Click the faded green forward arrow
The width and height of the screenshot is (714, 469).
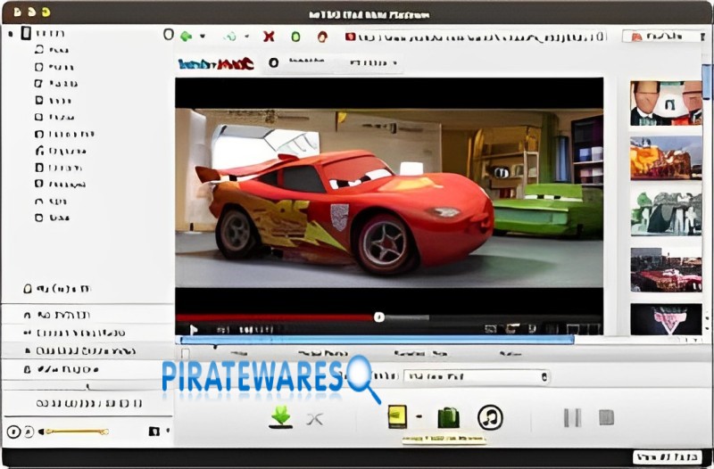[x=231, y=37]
